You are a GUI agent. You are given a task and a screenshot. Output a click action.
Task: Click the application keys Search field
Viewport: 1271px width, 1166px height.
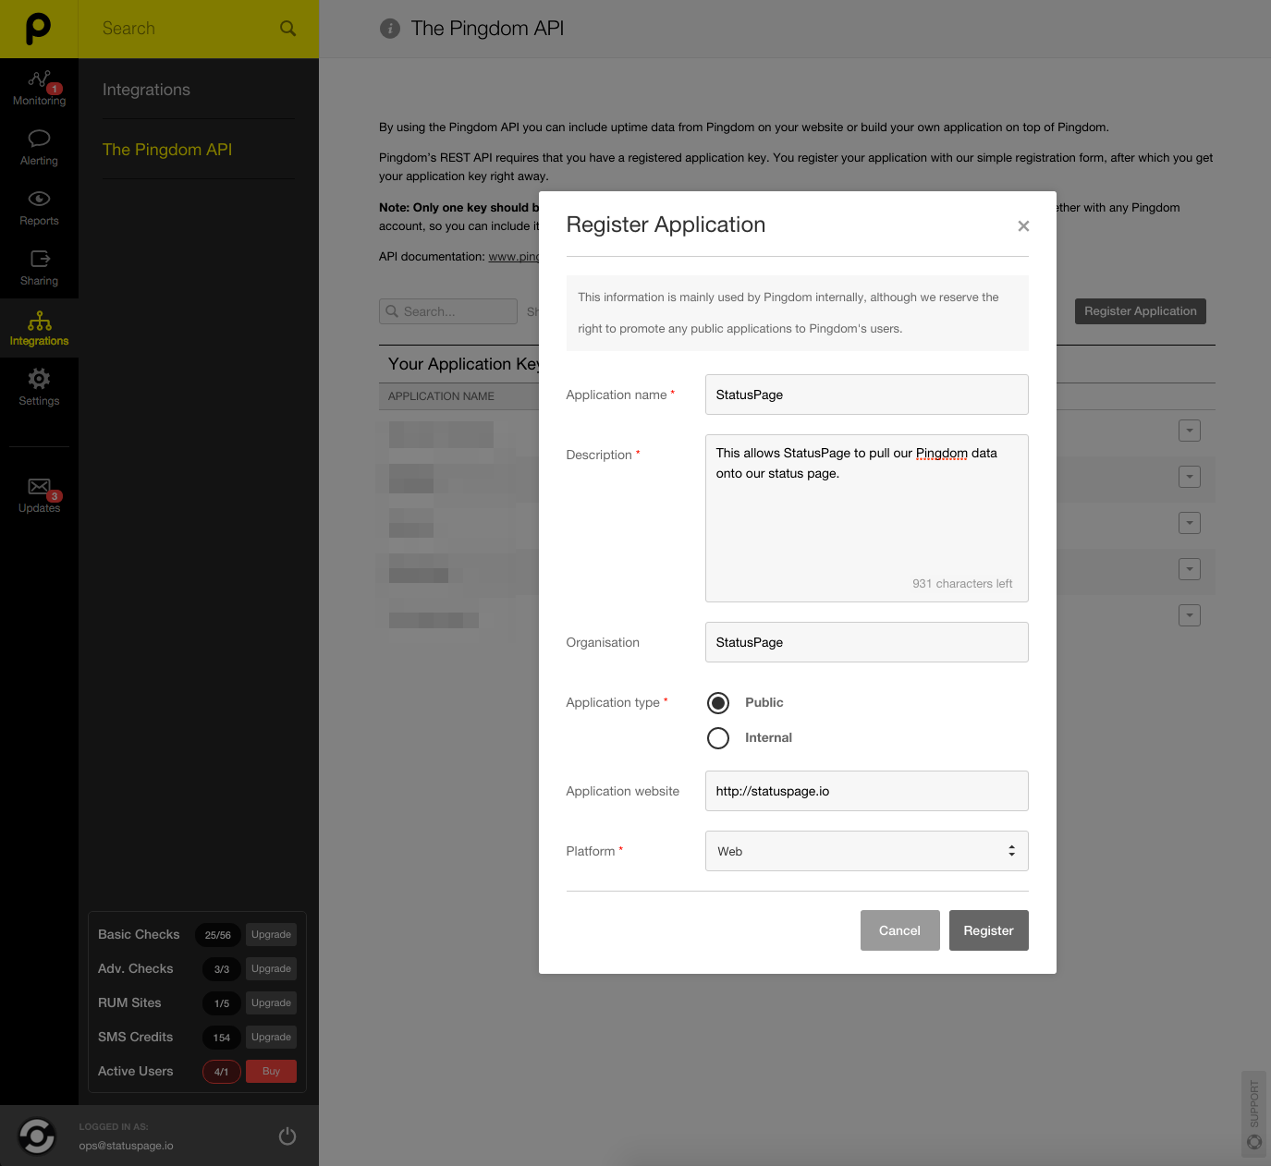click(448, 311)
